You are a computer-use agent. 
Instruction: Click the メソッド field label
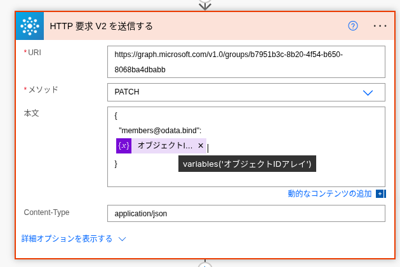pyautogui.click(x=43, y=89)
